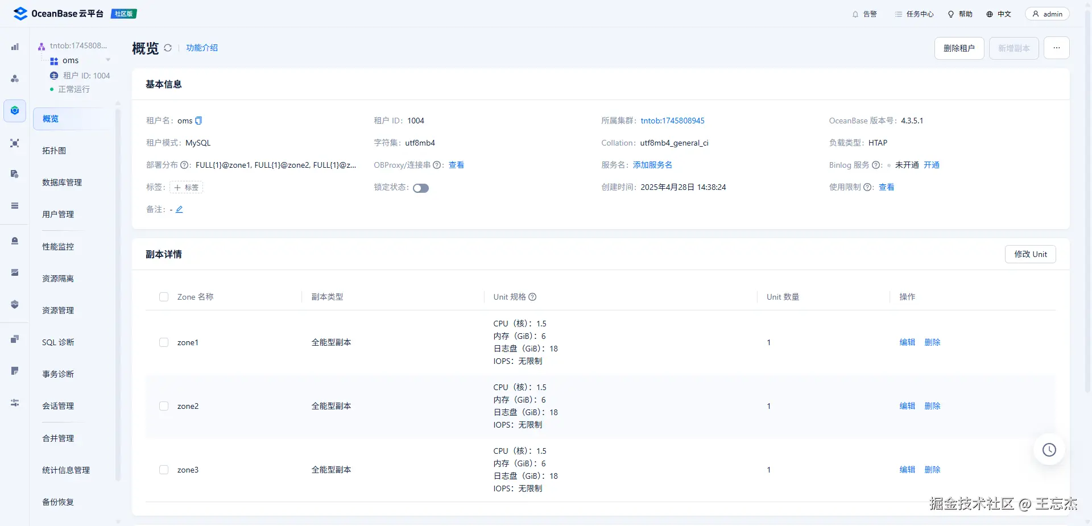Open the shield pulse icon in the left rail

15,305
